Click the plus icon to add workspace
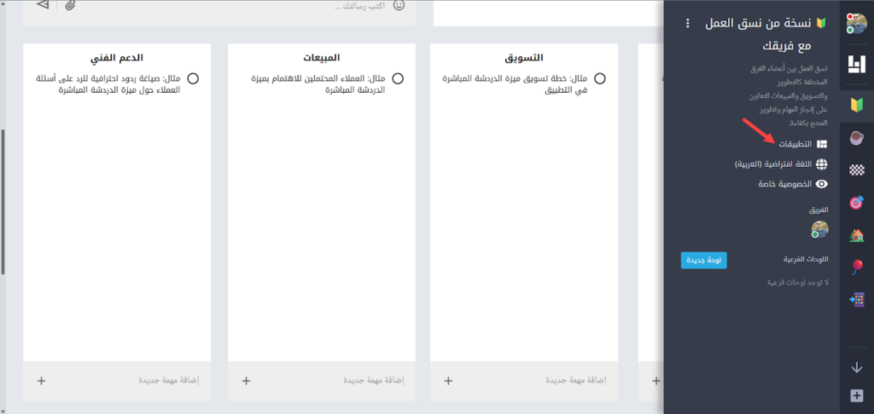The width and height of the screenshot is (874, 414). pos(857,395)
